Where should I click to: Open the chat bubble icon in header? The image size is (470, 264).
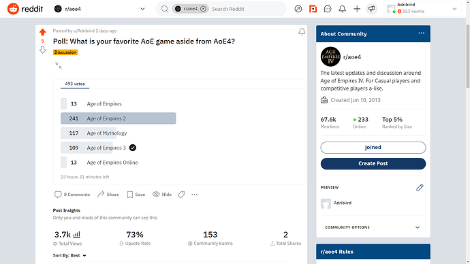[x=328, y=9]
